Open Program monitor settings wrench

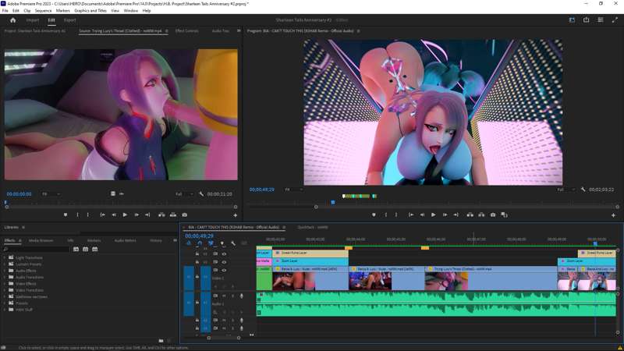583,190
